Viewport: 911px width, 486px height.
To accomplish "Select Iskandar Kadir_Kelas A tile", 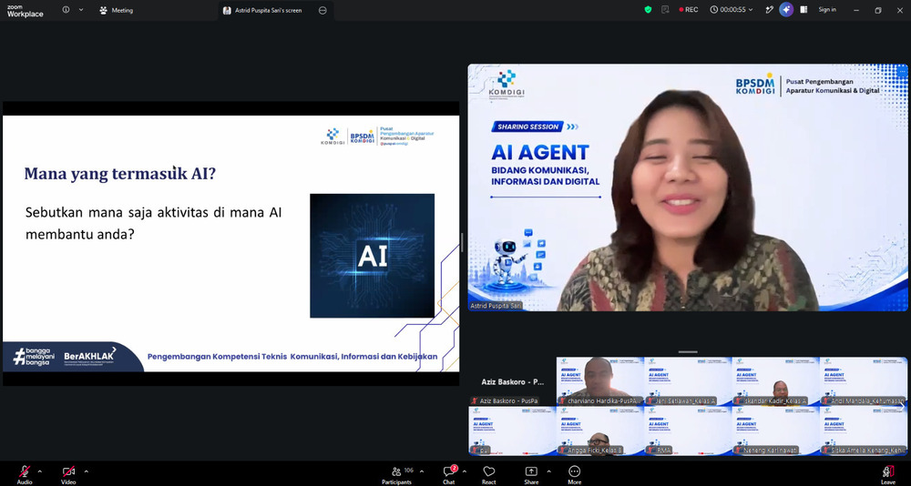I will click(775, 381).
